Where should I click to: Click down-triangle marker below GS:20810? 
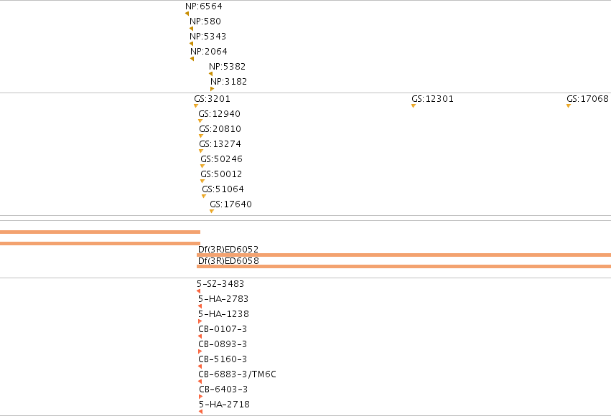pyautogui.click(x=201, y=136)
